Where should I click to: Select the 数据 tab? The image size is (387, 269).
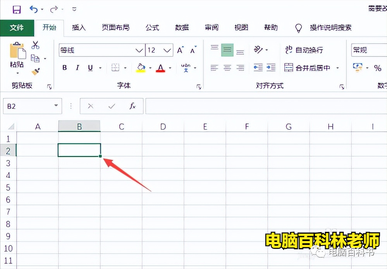coord(182,27)
